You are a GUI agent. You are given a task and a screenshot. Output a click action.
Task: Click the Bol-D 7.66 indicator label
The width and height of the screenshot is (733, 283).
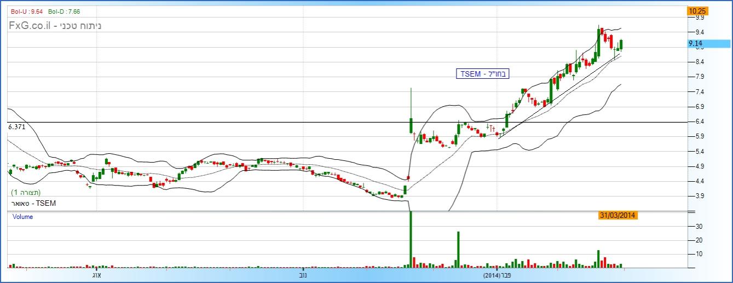[x=64, y=11]
